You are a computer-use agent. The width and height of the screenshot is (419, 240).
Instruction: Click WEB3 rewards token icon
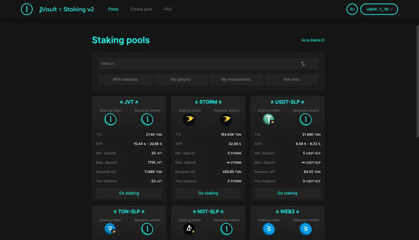306,229
